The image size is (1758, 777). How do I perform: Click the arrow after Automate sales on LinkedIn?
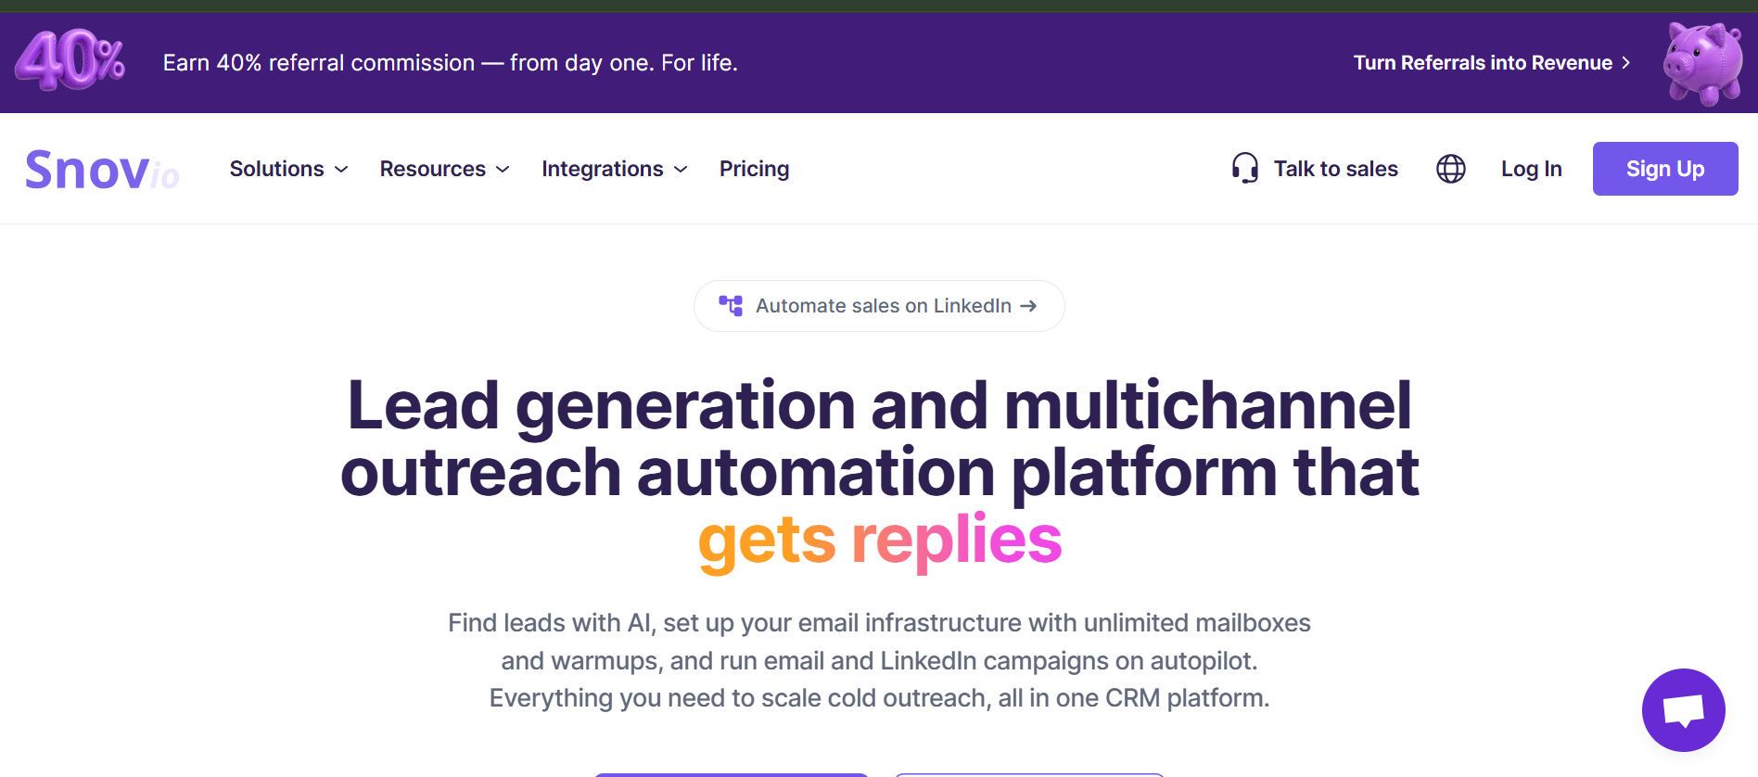point(1028,306)
